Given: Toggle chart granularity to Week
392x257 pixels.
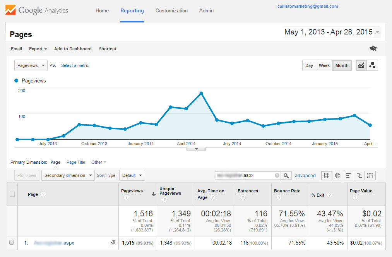Looking at the screenshot, I should click(324, 65).
